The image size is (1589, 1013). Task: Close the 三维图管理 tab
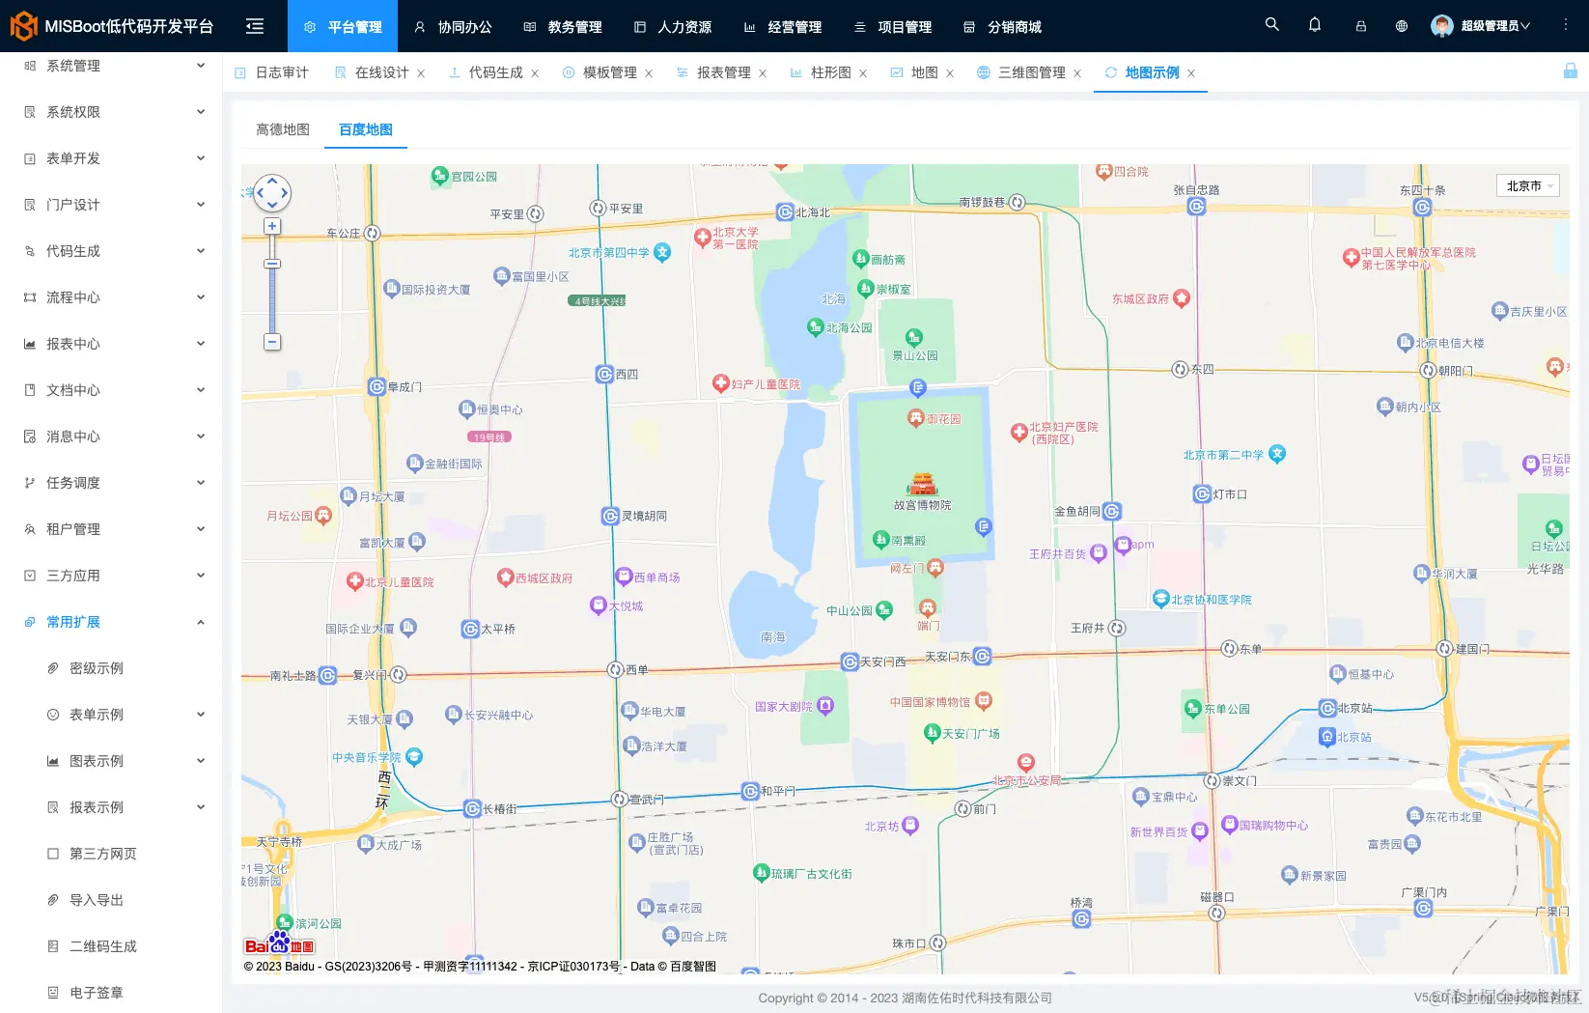[1077, 73]
